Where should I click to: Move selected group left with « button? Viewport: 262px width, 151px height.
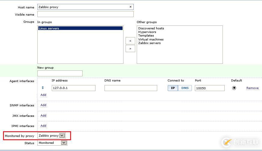click(130, 41)
